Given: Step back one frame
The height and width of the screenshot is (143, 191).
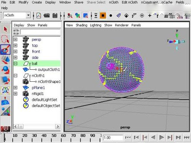Looking at the screenshot, I should coord(136,138).
